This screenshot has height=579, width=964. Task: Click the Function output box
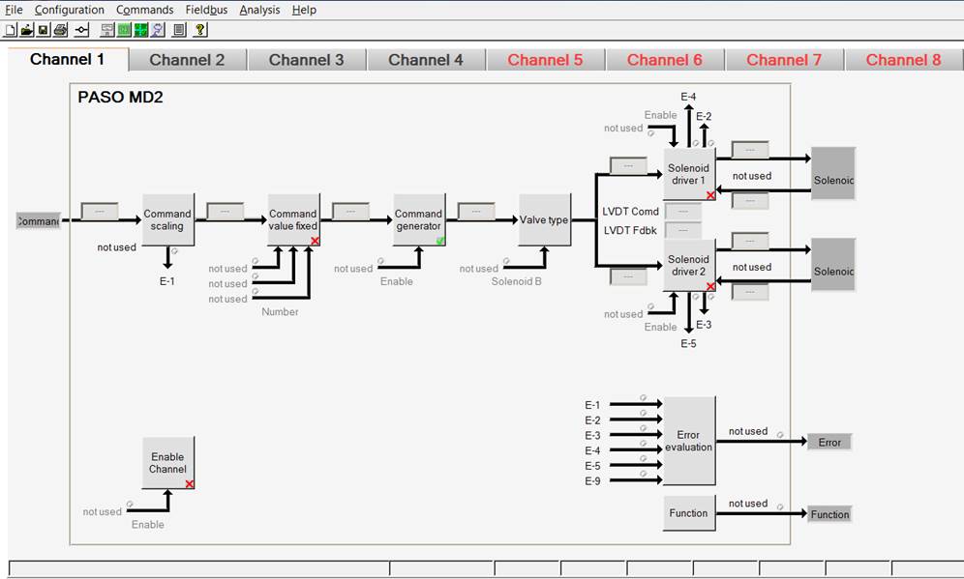tap(829, 514)
